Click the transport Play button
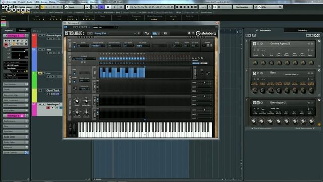The height and width of the screenshot is (182, 323). [115, 7]
